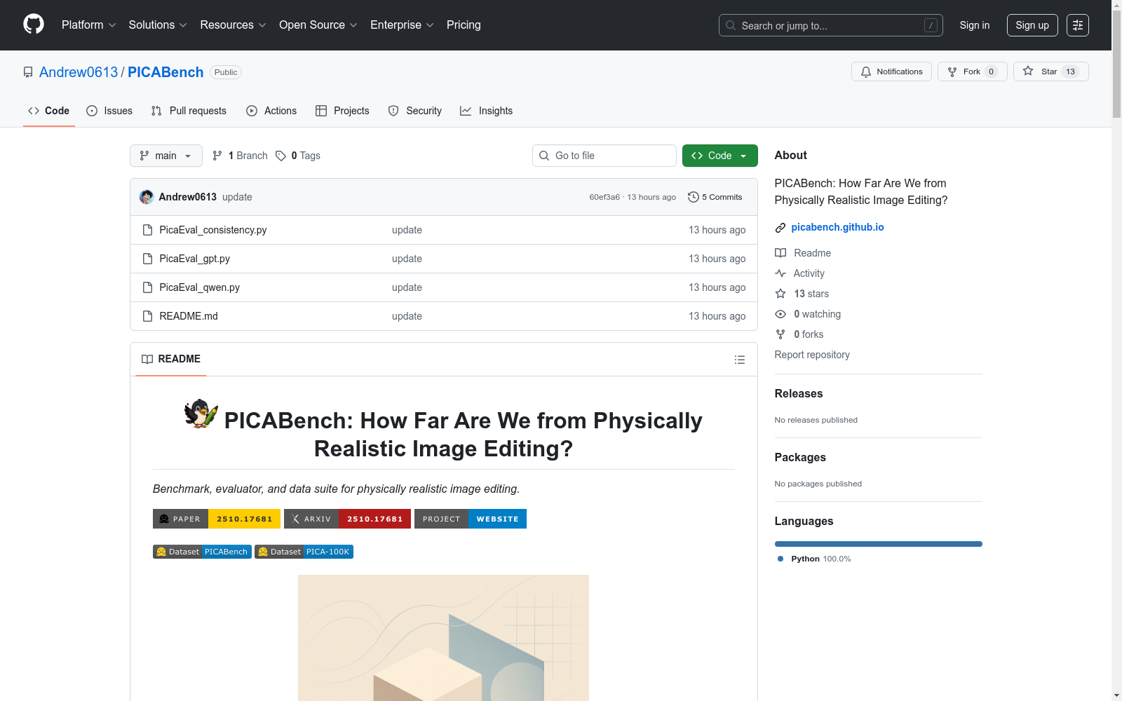
Task: Expand the Resources menu
Action: click(x=234, y=25)
